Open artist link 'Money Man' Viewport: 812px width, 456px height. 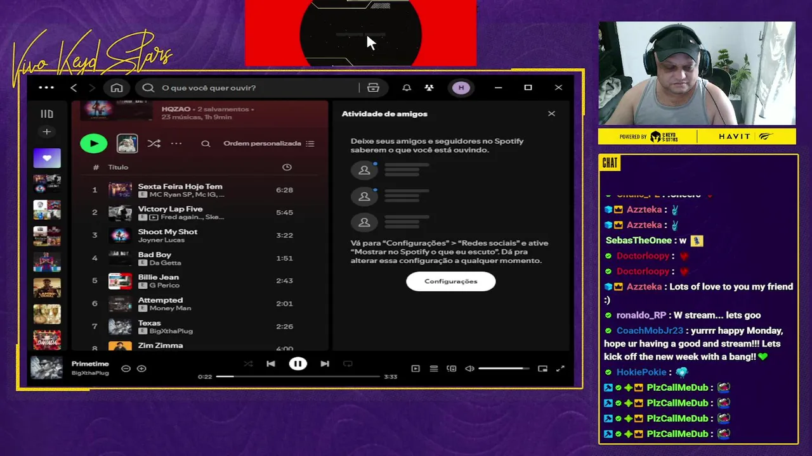point(170,308)
